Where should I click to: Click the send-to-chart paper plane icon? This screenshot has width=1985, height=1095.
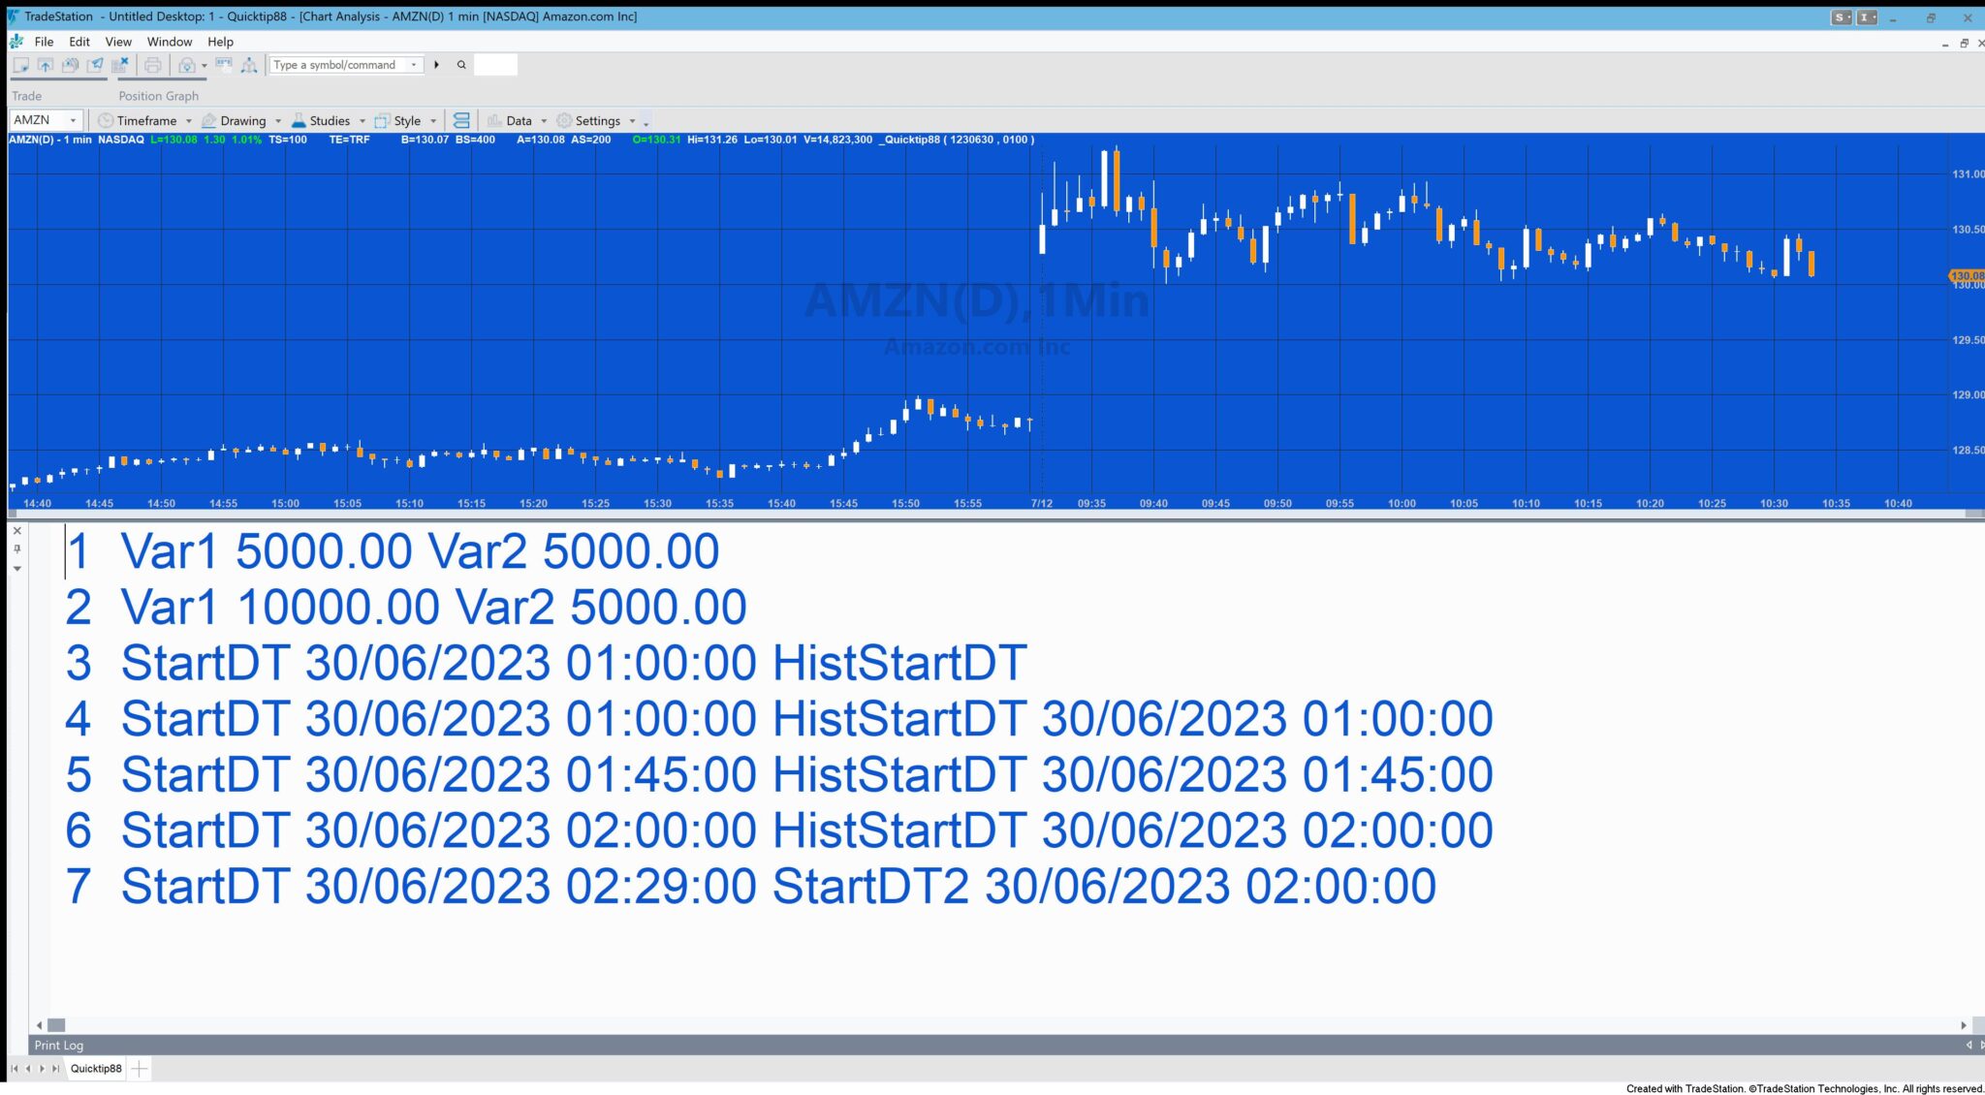pyautogui.click(x=95, y=65)
